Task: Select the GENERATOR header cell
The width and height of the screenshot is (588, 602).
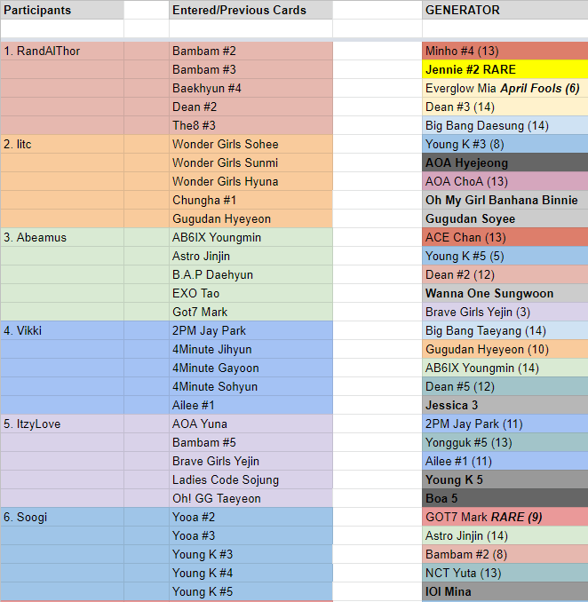Action: click(x=505, y=10)
